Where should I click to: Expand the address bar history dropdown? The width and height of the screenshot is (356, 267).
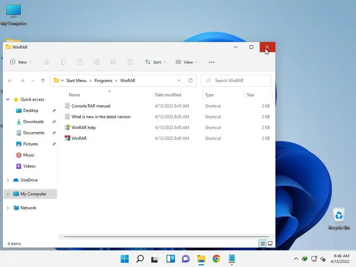(179, 81)
